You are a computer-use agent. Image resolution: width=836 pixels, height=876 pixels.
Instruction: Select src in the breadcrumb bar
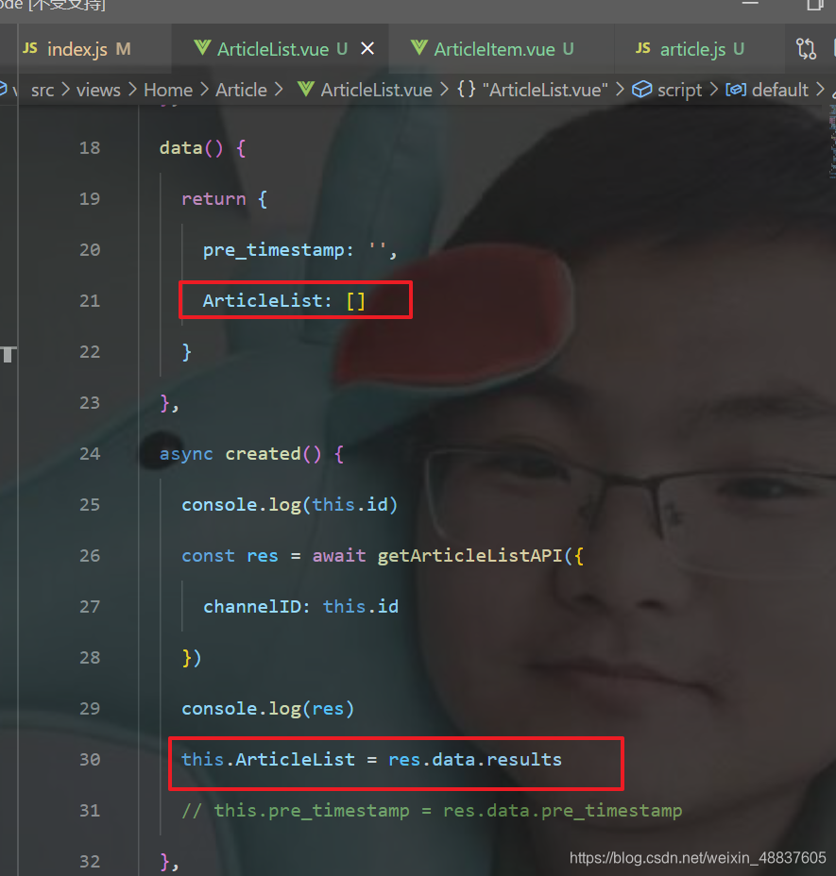point(42,90)
